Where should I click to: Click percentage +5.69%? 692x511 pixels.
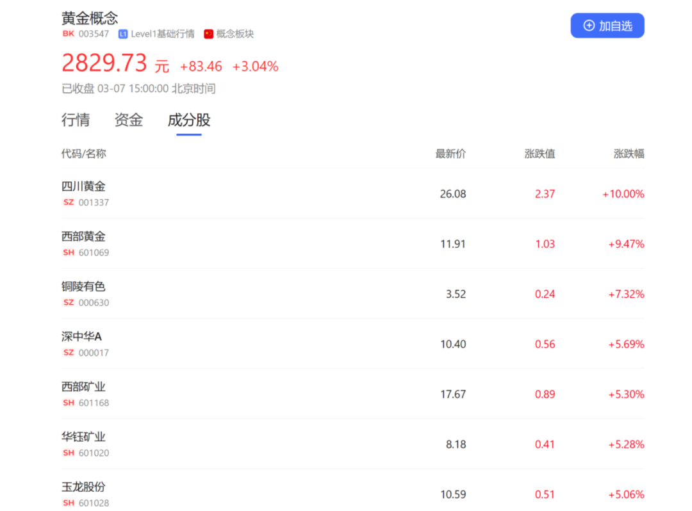coord(626,345)
